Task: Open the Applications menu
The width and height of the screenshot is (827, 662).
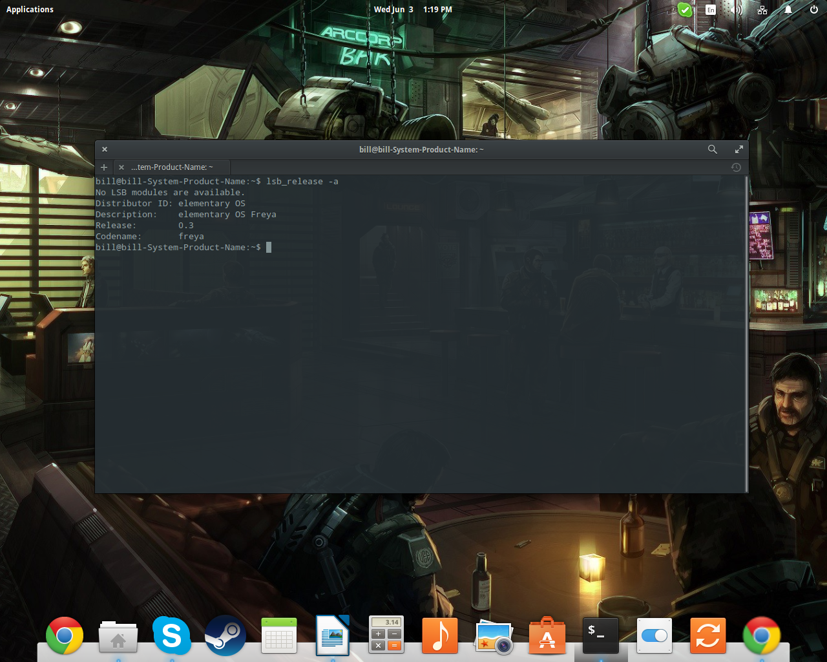Action: coord(30,9)
